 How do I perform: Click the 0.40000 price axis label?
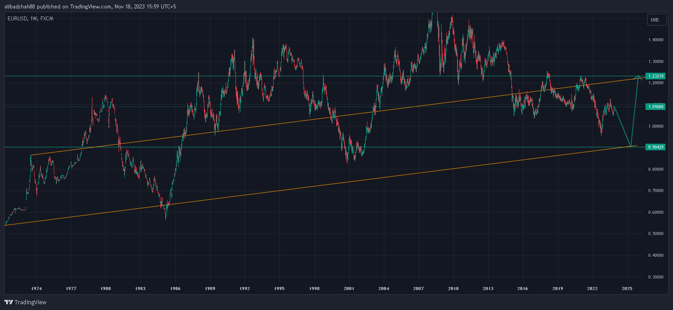(656, 255)
